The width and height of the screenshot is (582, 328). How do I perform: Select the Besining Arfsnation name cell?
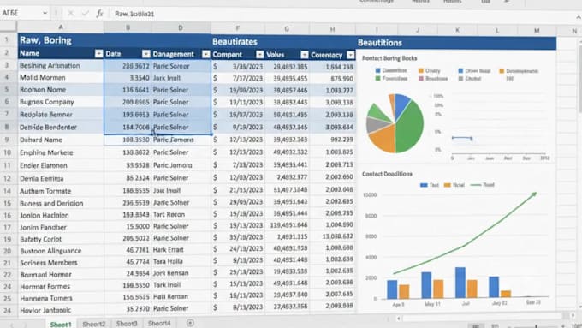(61, 65)
